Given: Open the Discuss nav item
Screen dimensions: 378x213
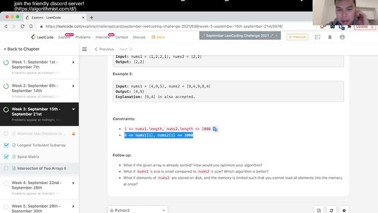Looking at the screenshot, I should pyautogui.click(x=139, y=37).
